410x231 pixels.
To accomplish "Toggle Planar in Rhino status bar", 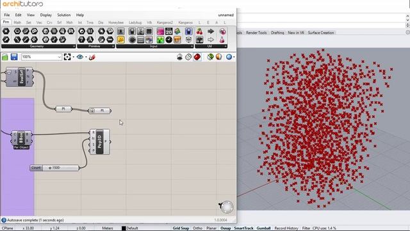I will click(211, 228).
